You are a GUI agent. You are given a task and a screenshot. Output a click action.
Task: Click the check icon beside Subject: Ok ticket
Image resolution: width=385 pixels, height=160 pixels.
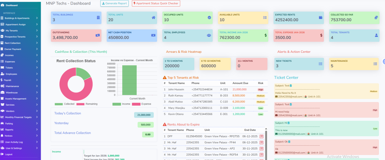pyautogui.click(x=289, y=141)
